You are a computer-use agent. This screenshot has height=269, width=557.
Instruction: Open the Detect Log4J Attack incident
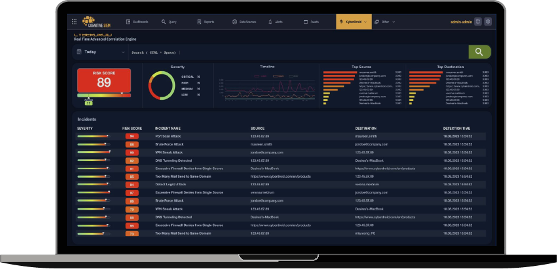coord(171,185)
